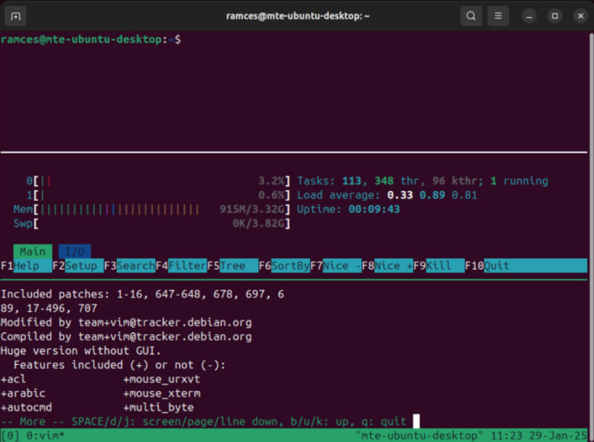Screen dimensions: 594x442
Task: Open the terminal hamburger menu
Action: pos(497,16)
